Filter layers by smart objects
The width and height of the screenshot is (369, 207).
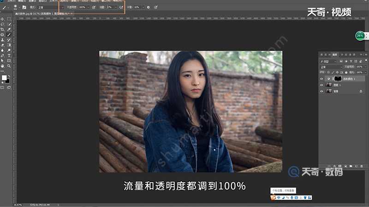pyautogui.click(x=361, y=61)
